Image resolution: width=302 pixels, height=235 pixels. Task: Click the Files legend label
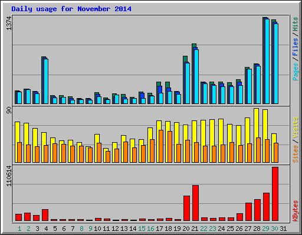[295, 47]
